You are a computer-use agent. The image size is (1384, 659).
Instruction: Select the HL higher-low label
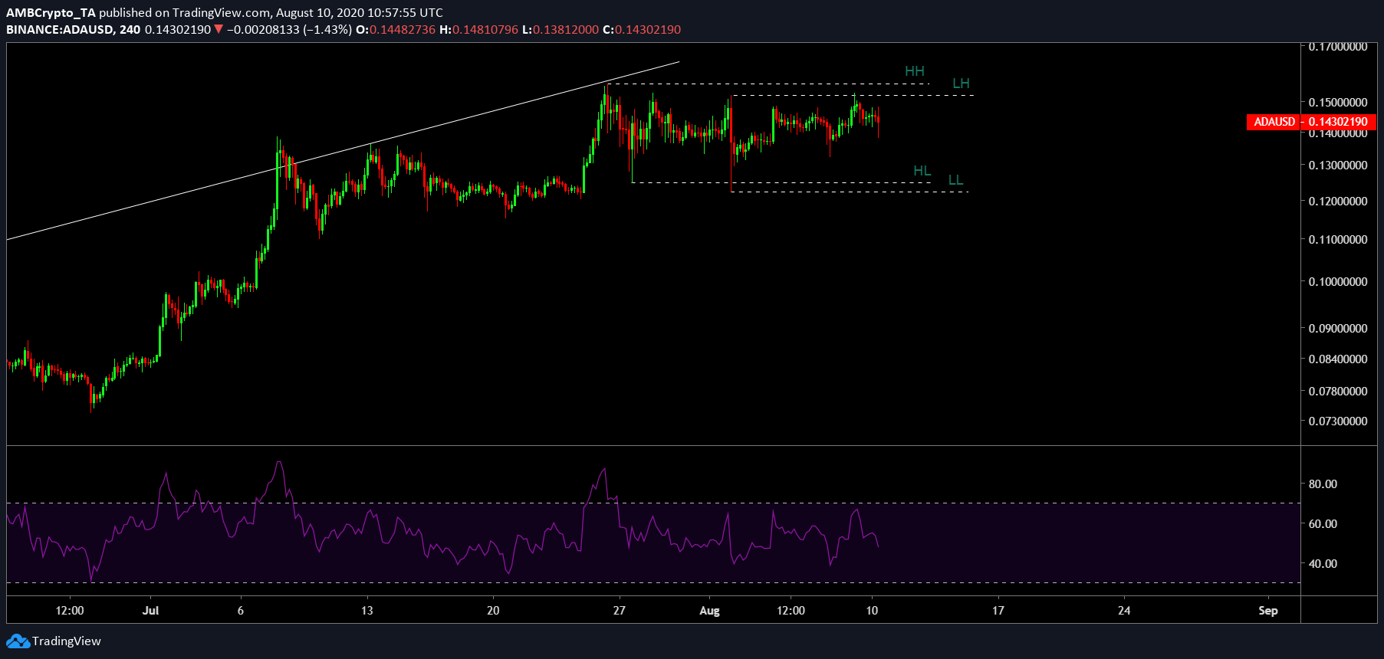(922, 171)
